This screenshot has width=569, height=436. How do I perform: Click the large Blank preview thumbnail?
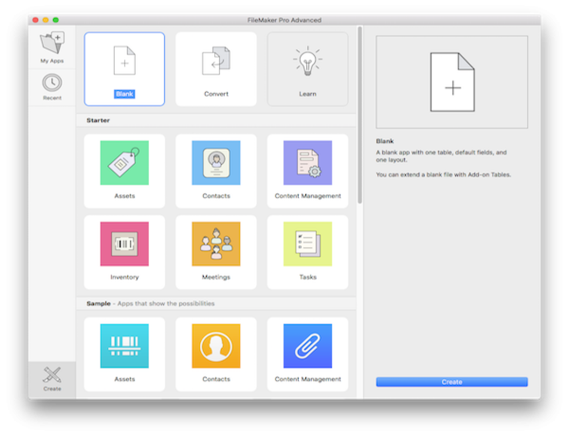pyautogui.click(x=452, y=82)
